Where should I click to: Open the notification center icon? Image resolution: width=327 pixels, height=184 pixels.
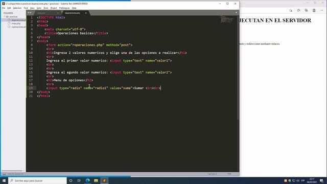321,180
